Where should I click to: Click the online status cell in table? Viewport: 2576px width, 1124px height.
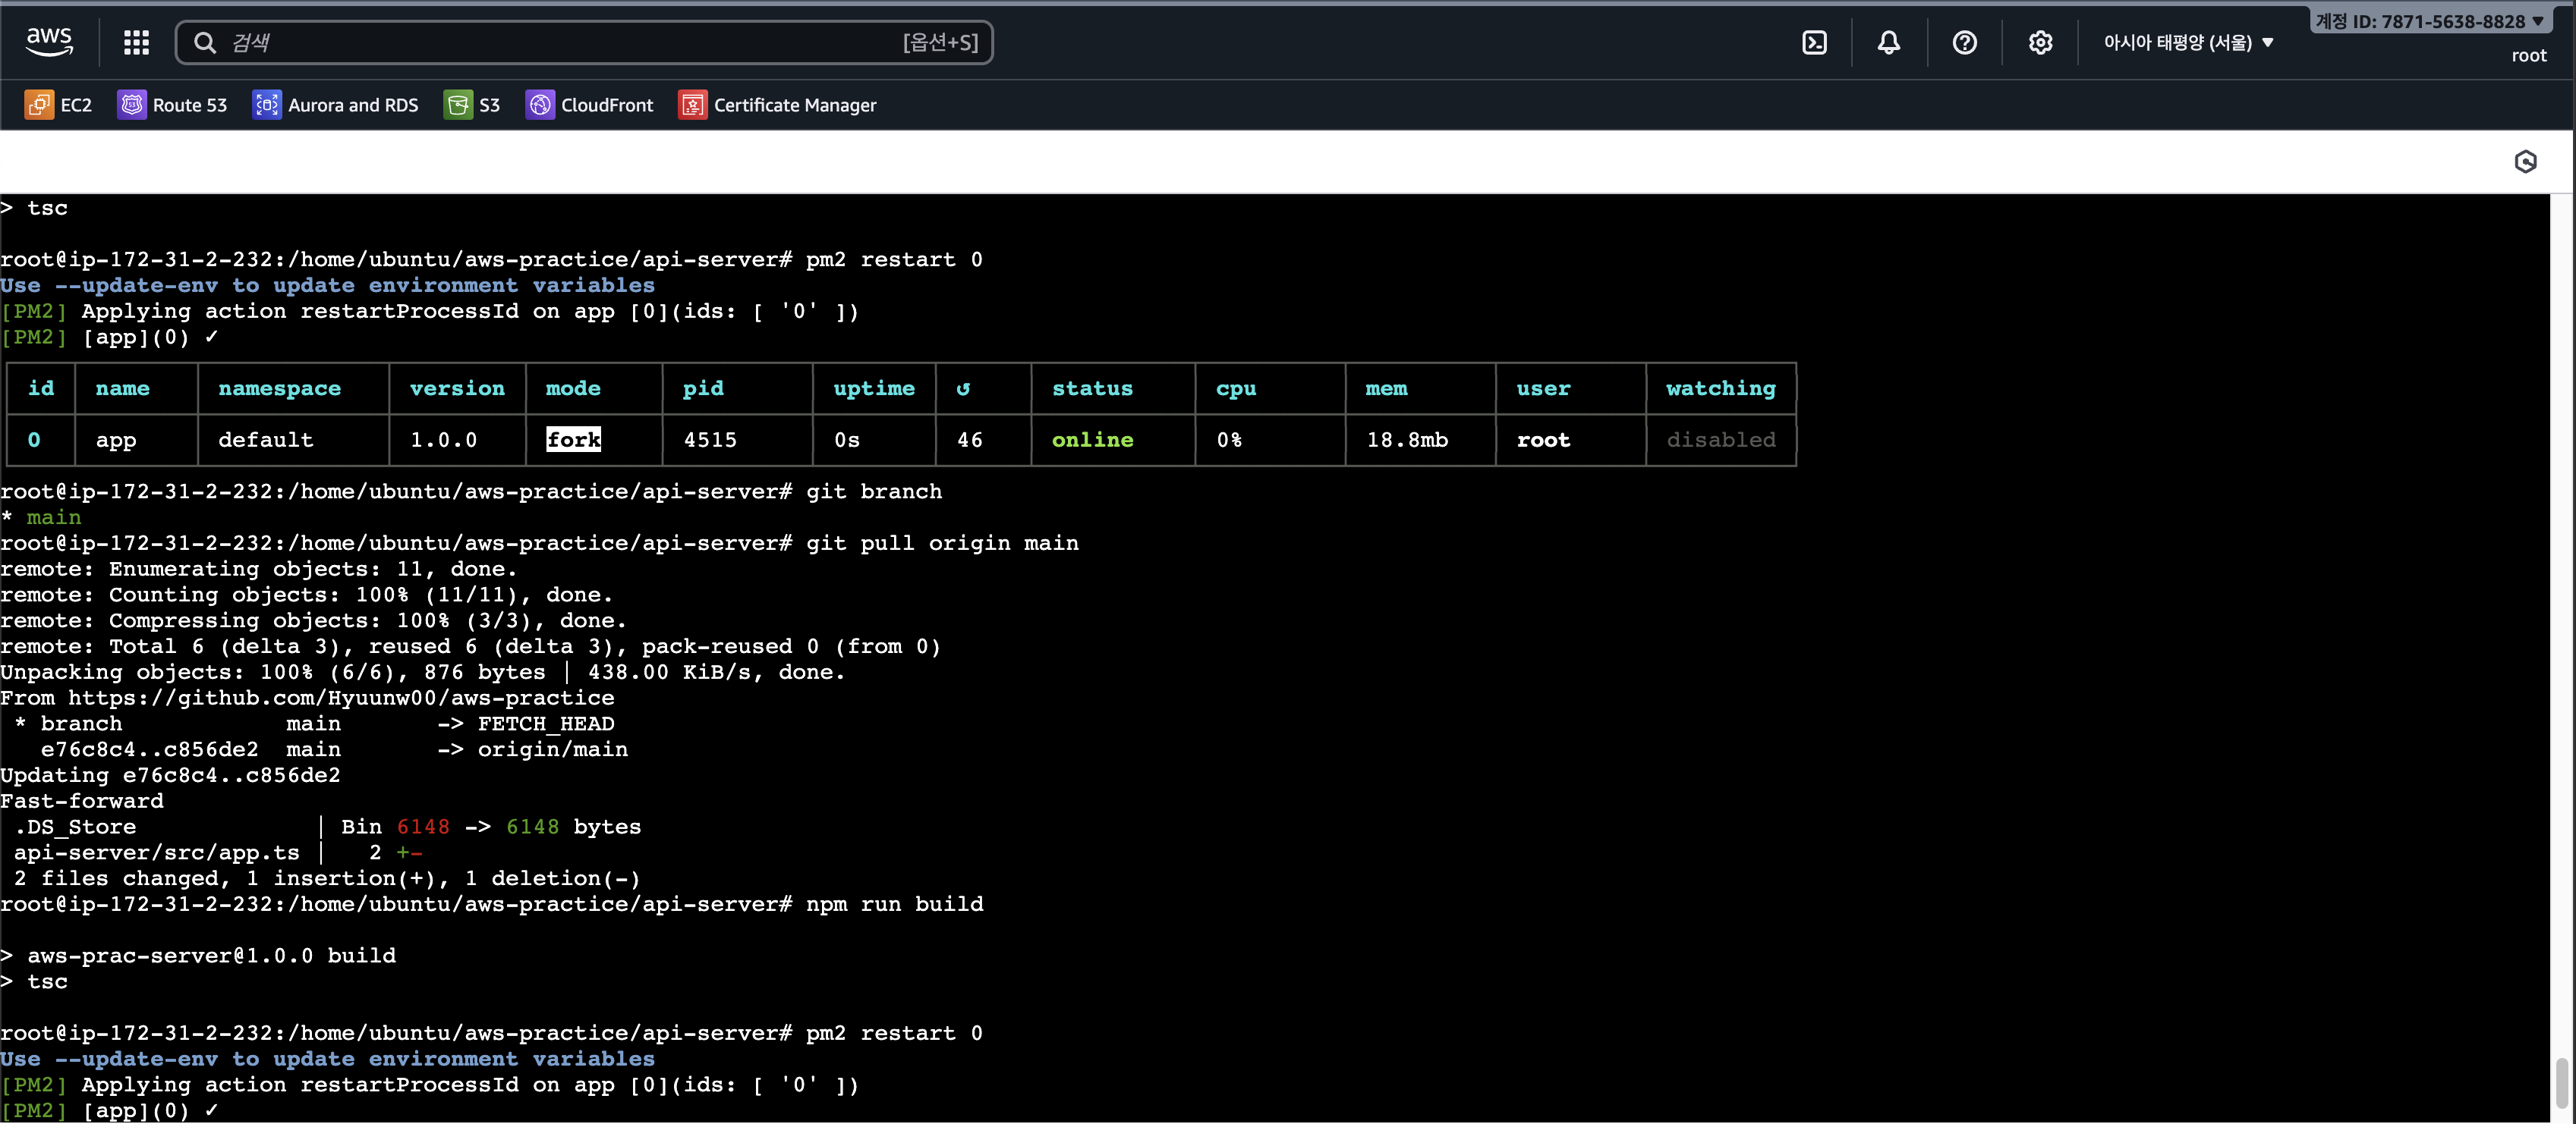[x=1092, y=440]
